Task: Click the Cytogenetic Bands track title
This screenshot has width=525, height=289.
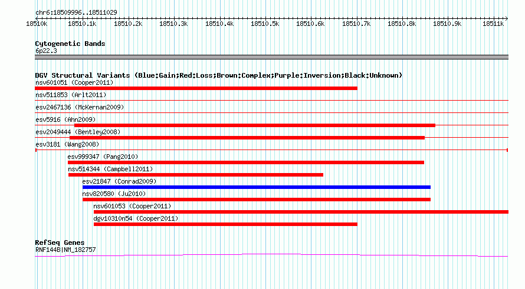Action: coord(70,44)
